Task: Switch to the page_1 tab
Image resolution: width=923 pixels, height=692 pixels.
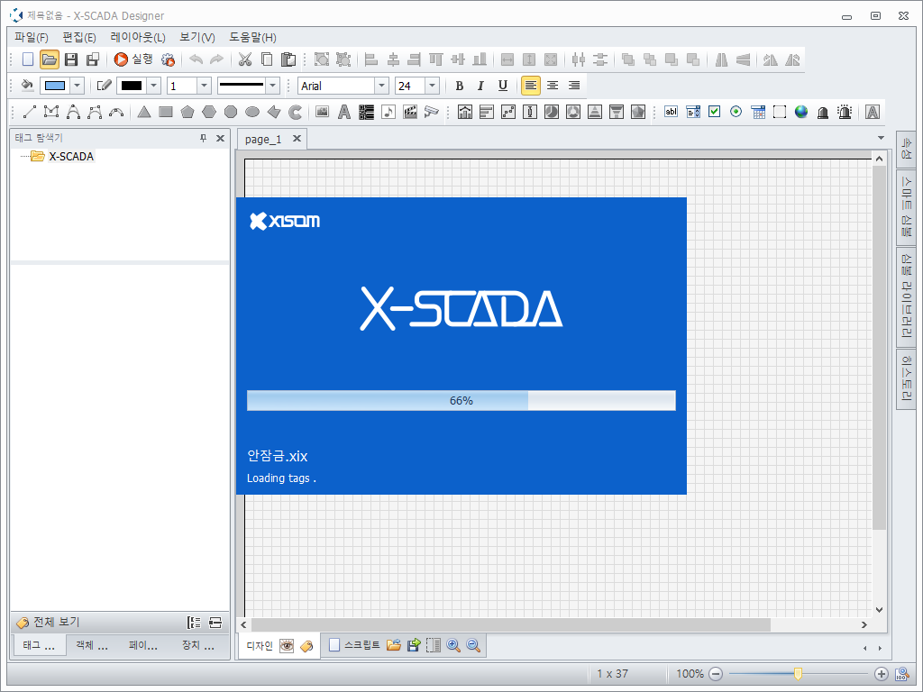Action: 263,140
